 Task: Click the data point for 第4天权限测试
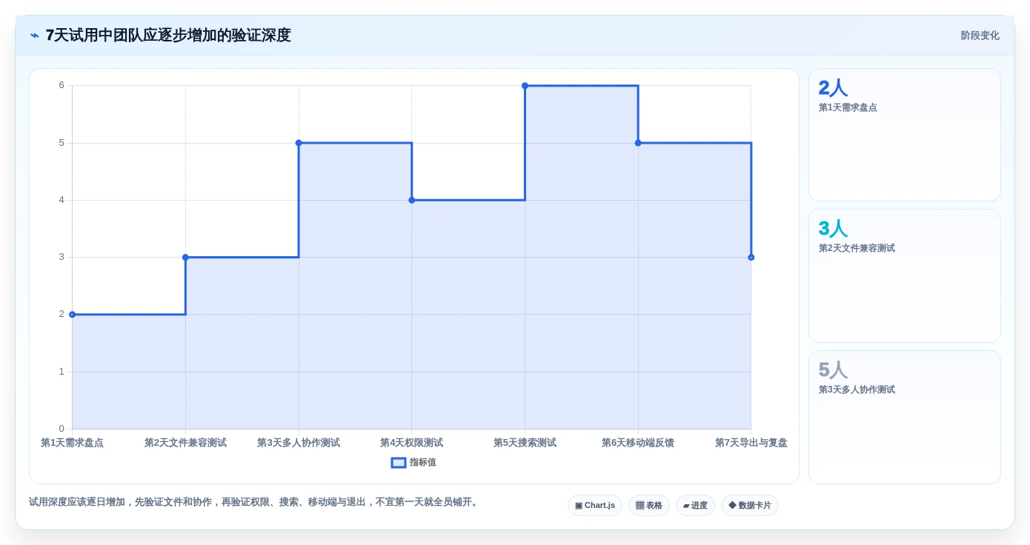412,200
